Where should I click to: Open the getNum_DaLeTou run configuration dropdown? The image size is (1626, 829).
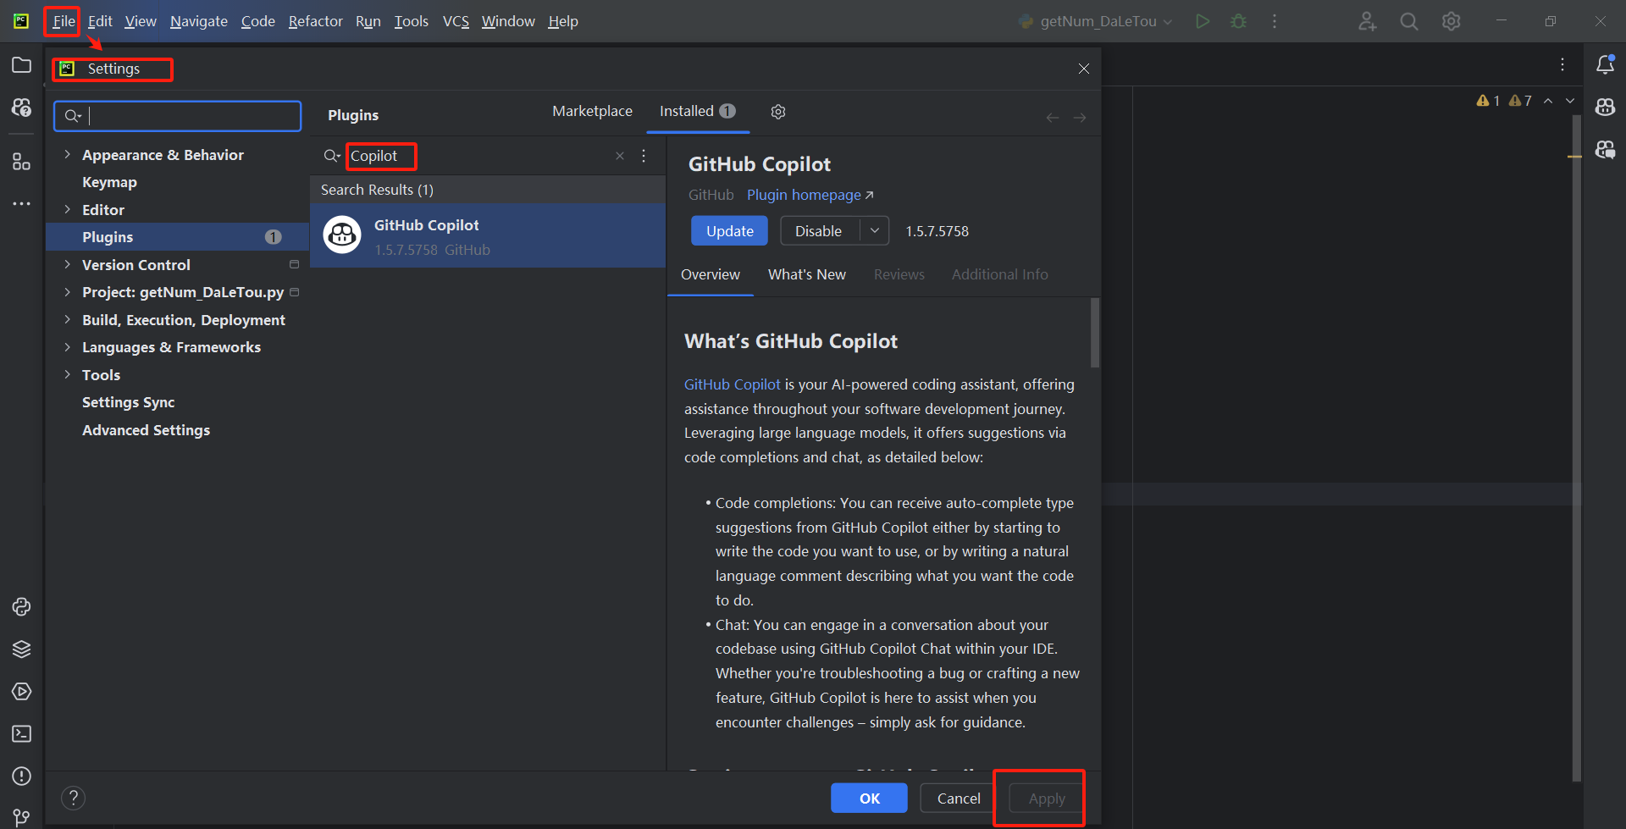pos(1095,21)
